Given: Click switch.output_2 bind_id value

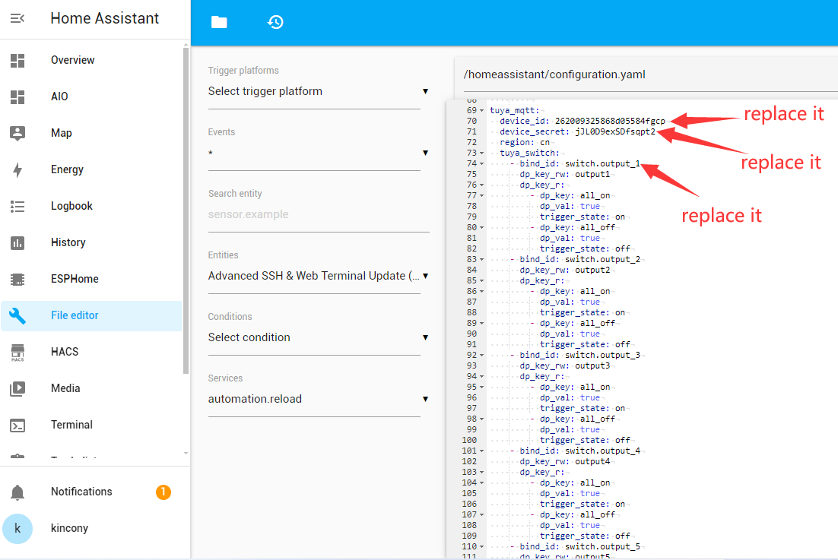Looking at the screenshot, I should pos(602,259).
